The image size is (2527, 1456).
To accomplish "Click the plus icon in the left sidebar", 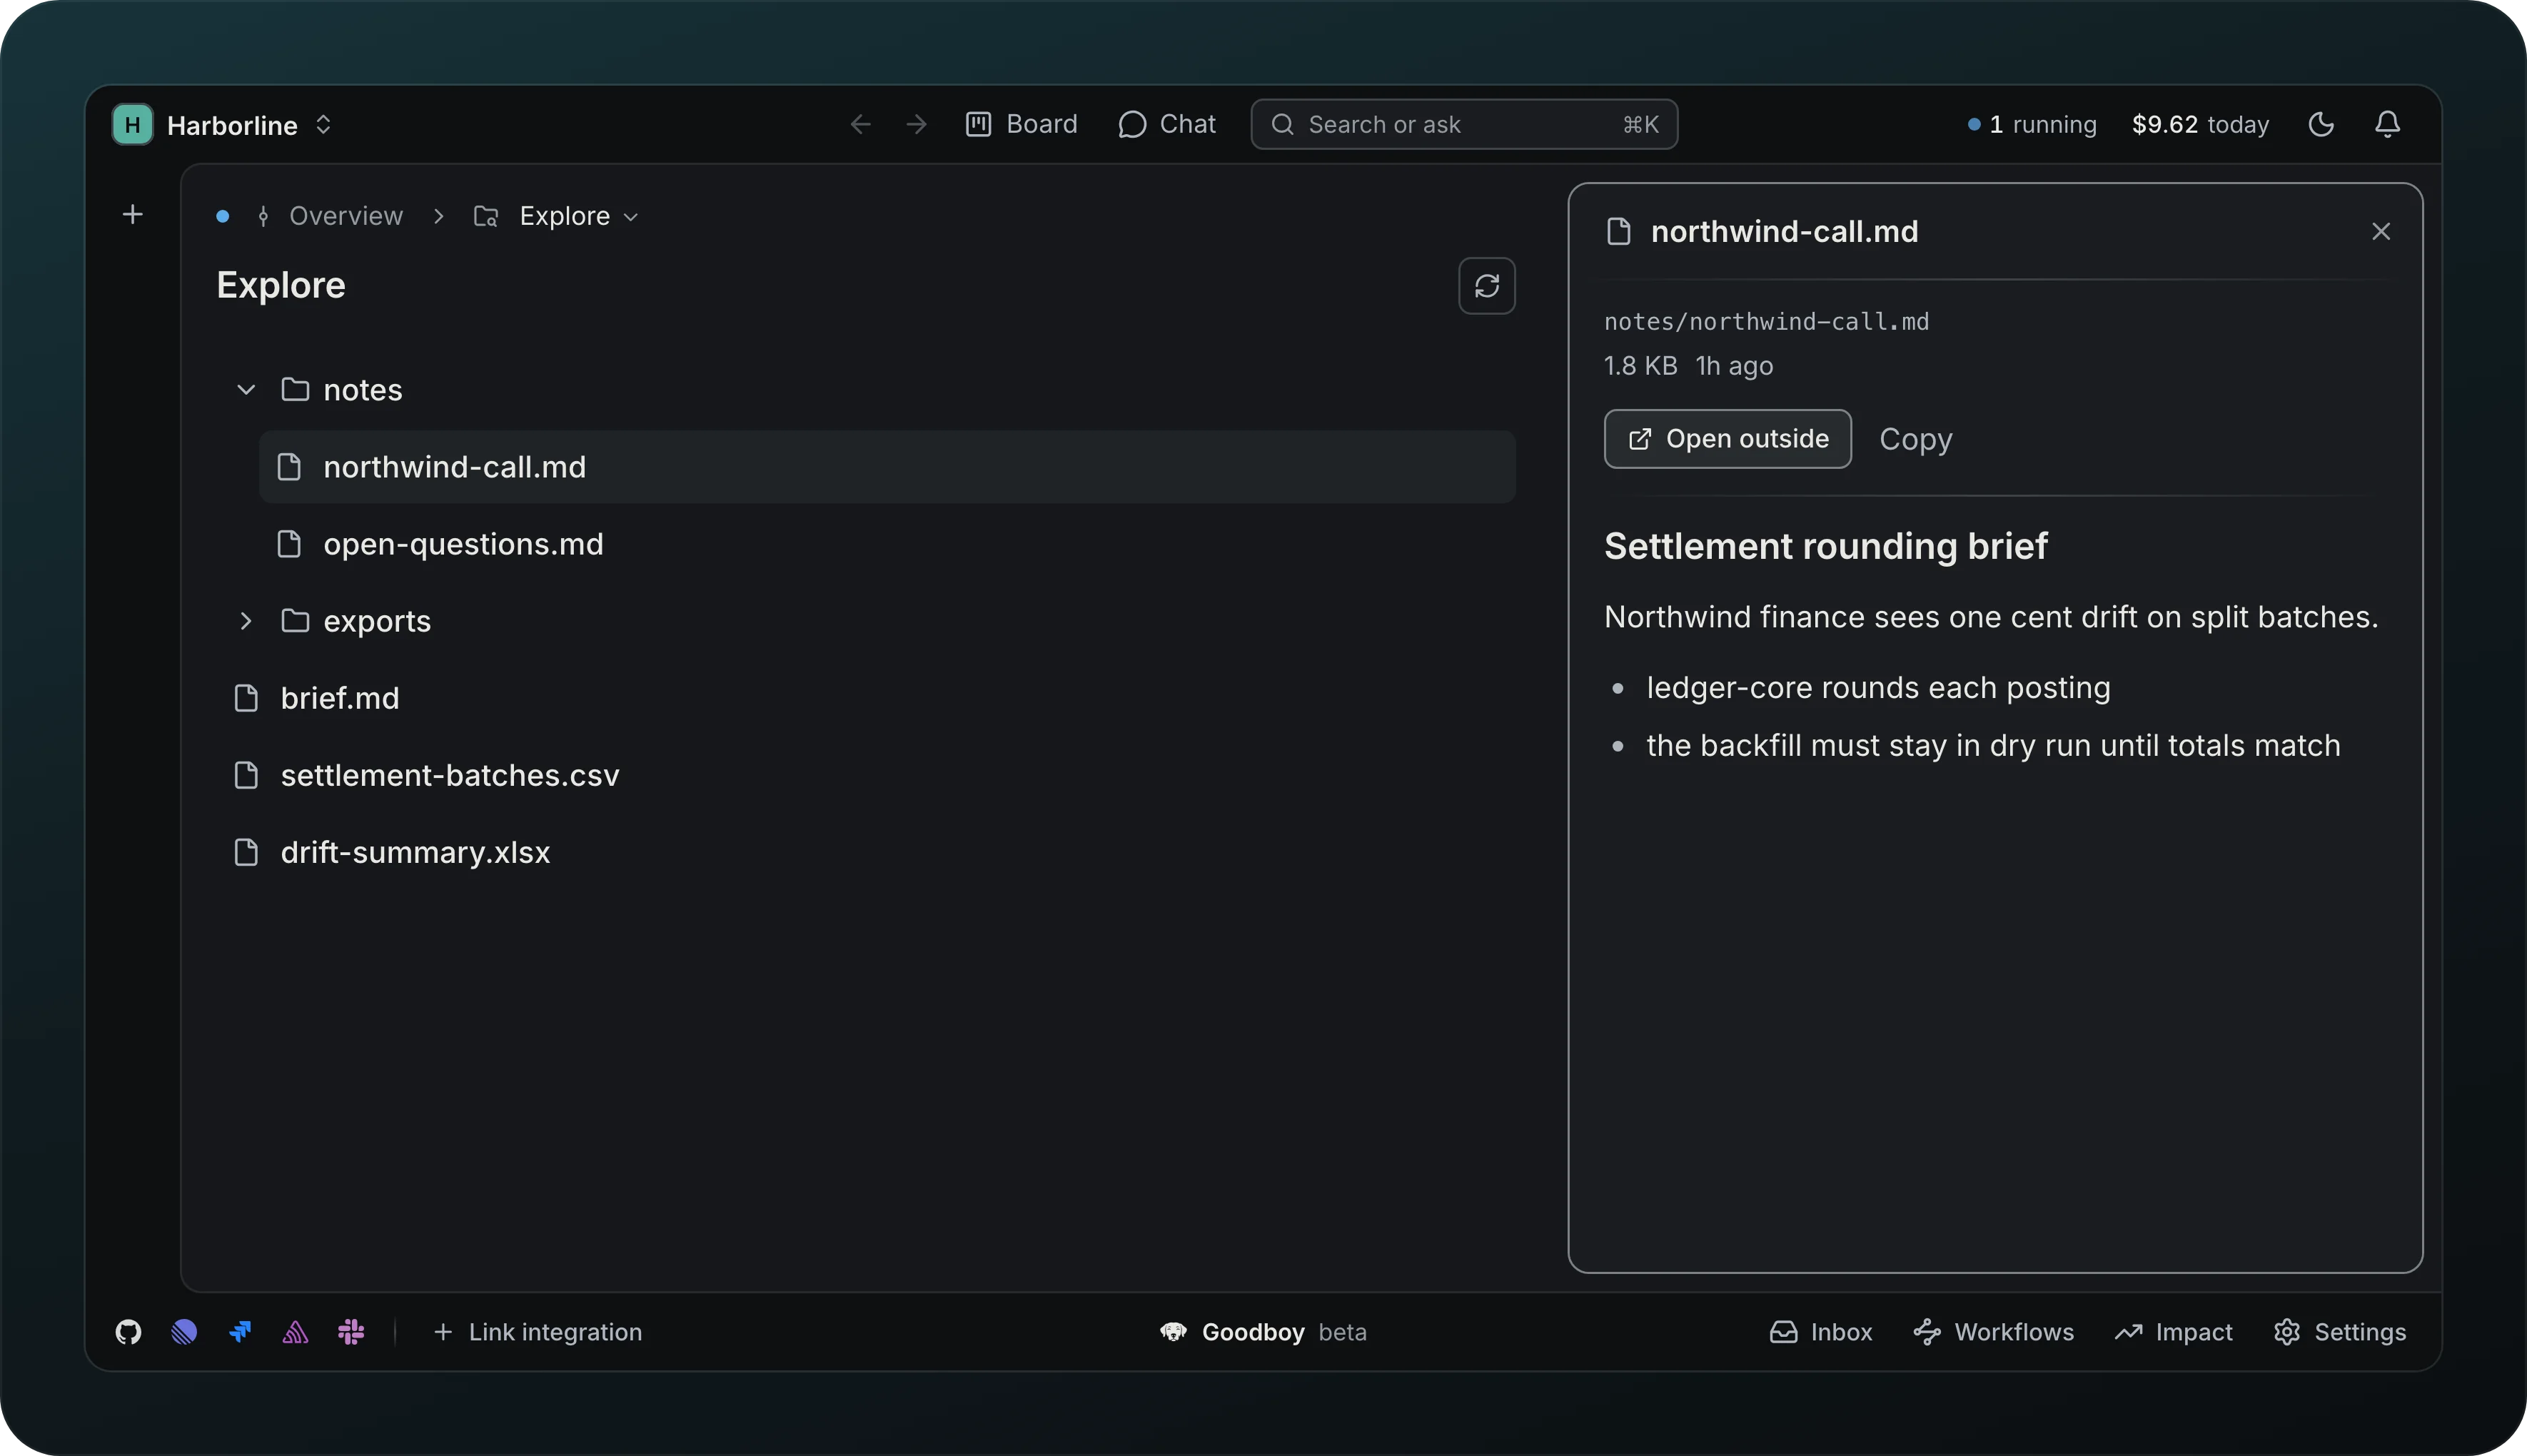I will [132, 214].
